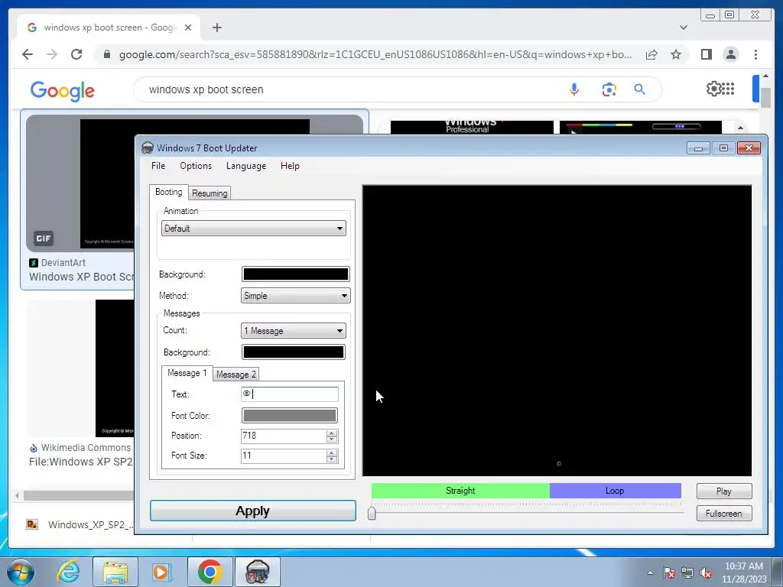Open the File menu in Boot Updater
The height and width of the screenshot is (587, 783).
click(158, 166)
